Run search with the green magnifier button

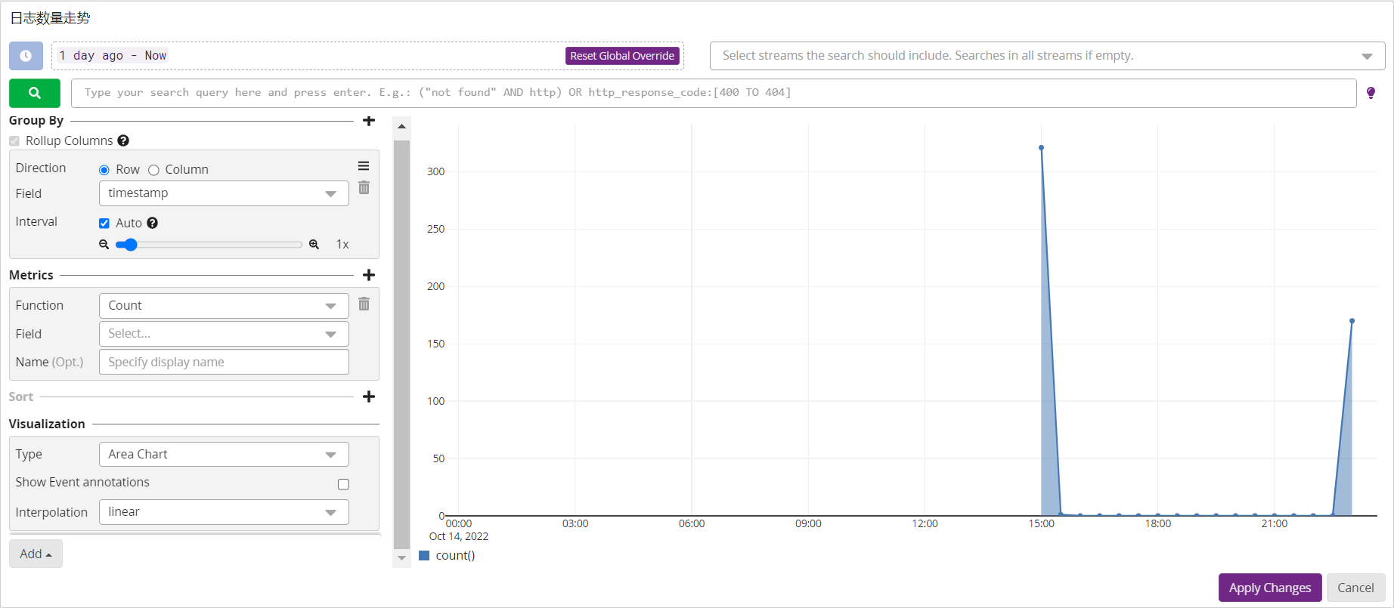(35, 93)
